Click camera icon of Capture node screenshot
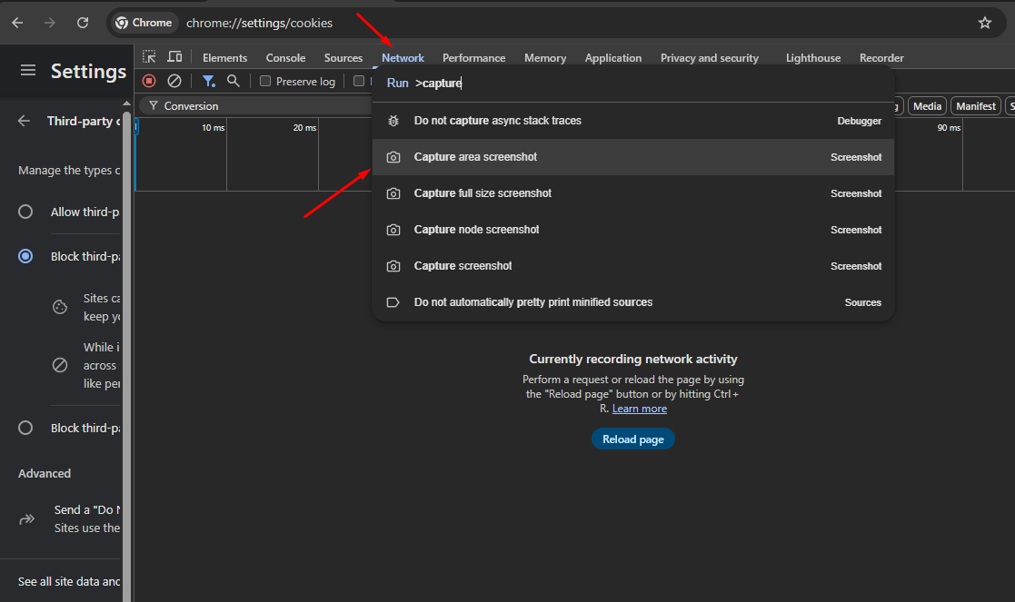The image size is (1015, 602). tap(393, 230)
